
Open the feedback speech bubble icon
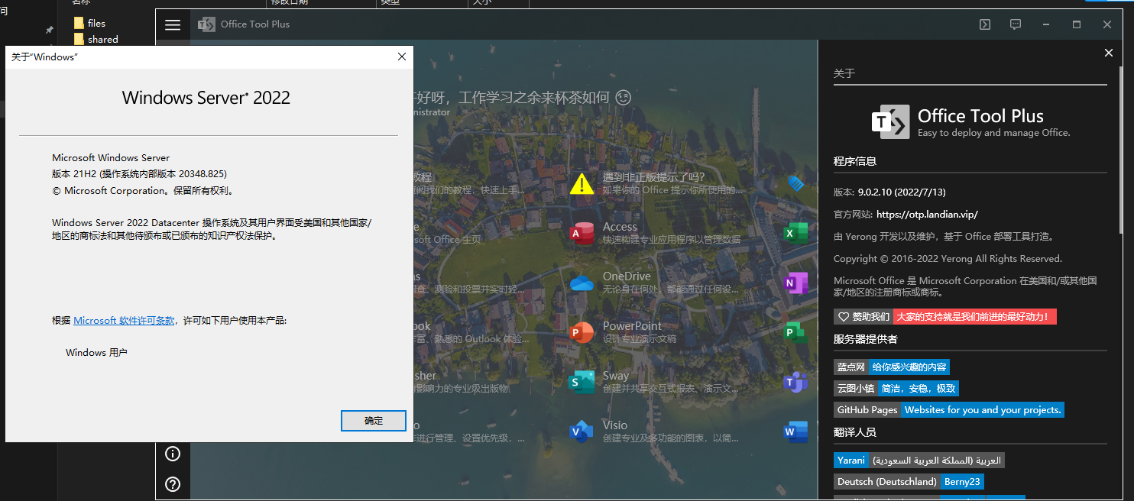(1016, 24)
